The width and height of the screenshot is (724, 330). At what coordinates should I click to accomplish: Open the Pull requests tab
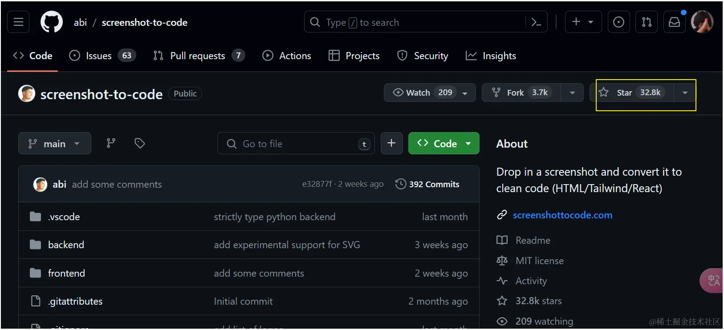coord(198,56)
